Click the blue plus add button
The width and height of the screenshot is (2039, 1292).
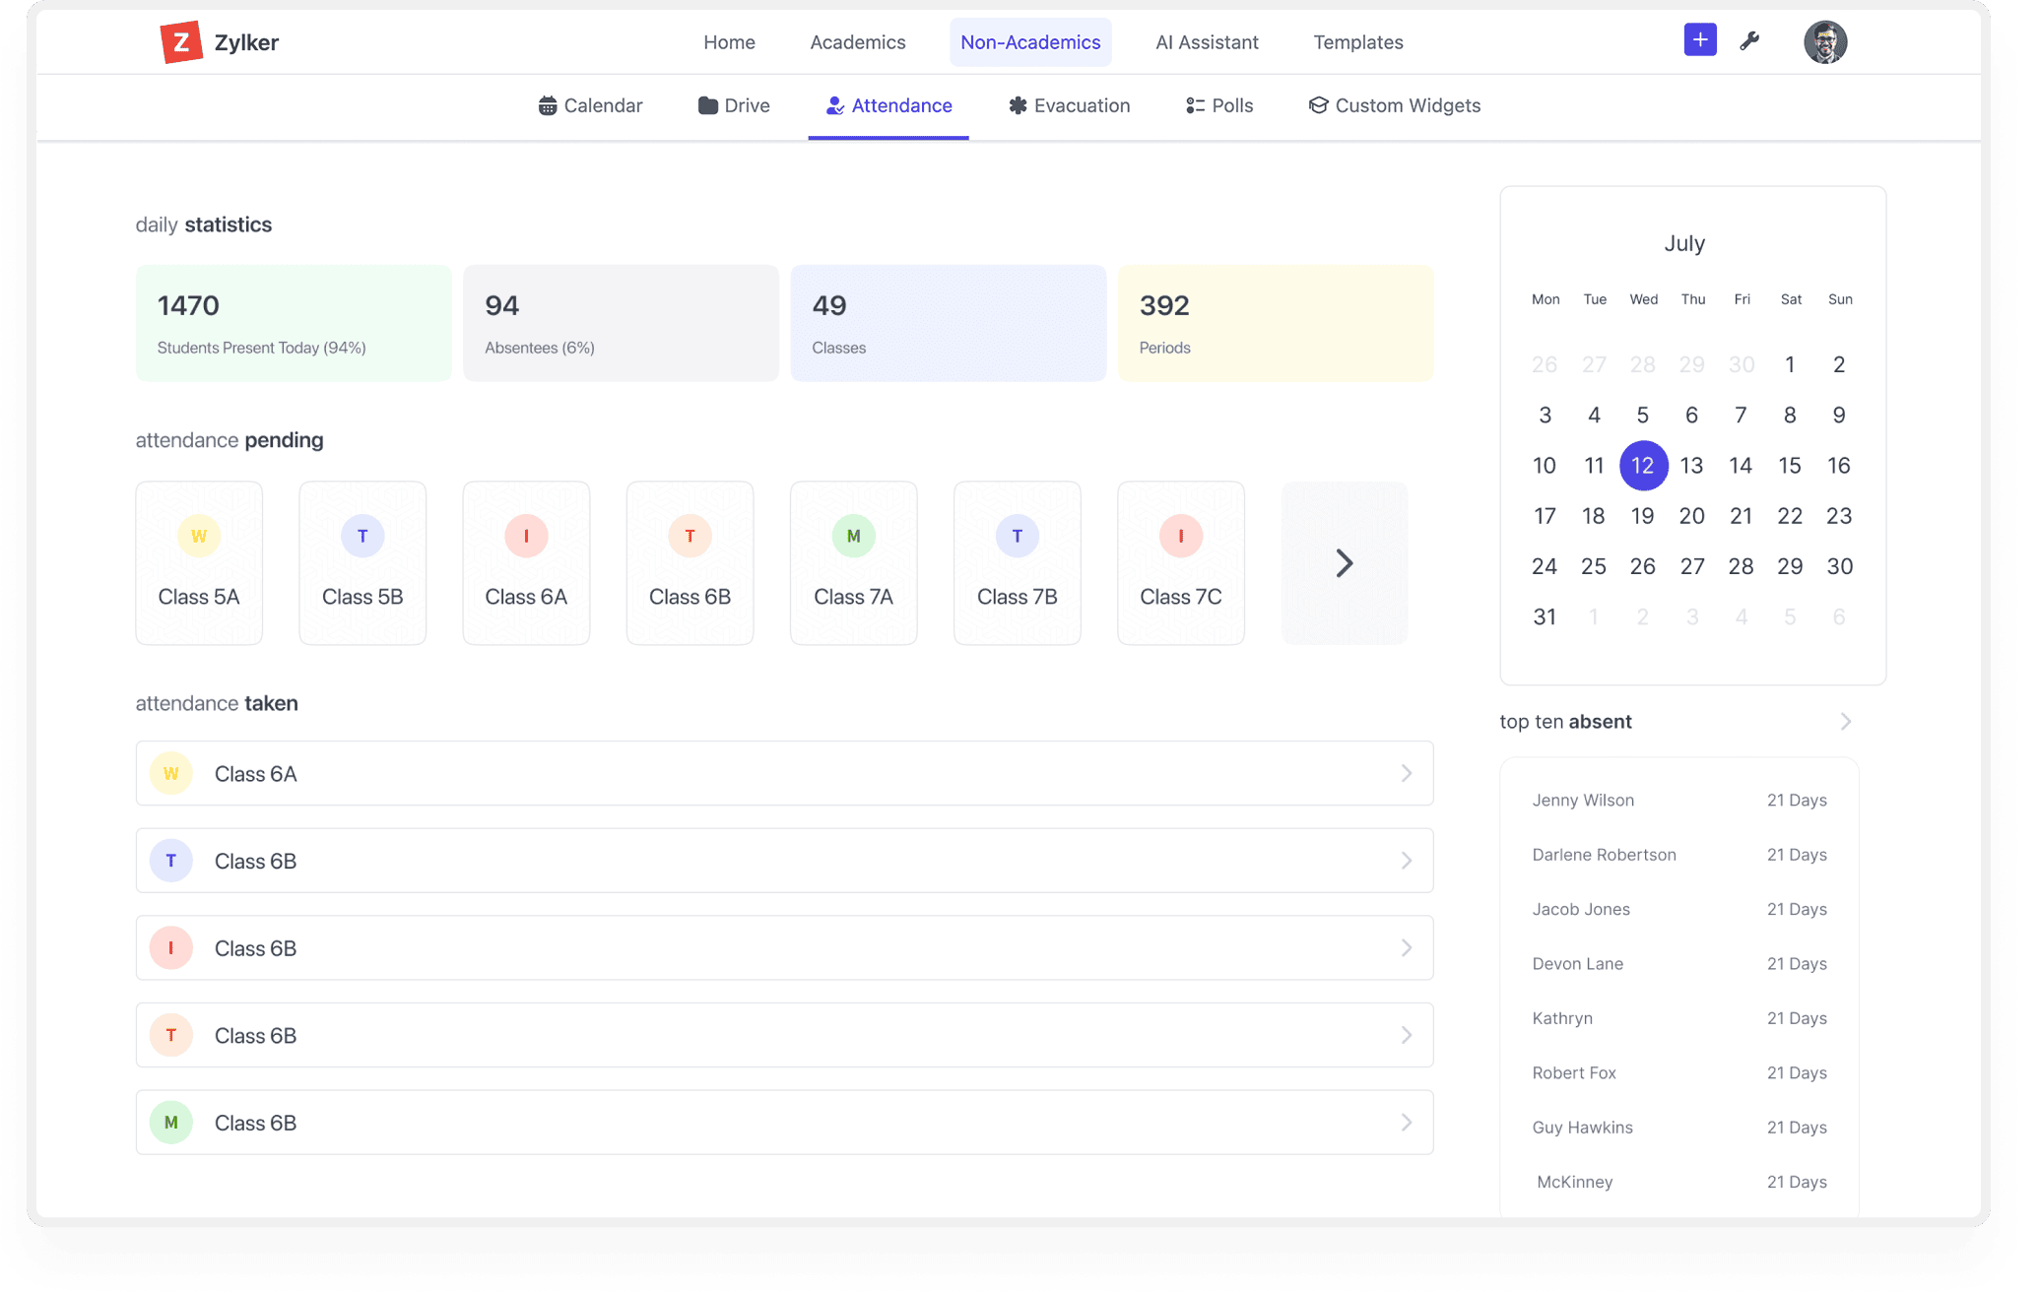click(x=1699, y=40)
